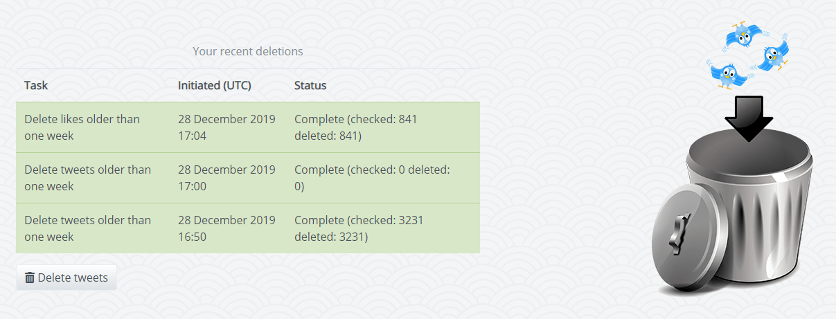This screenshot has height=319, width=836.
Task: Click the 'Your recent deletions' heading
Action: [248, 51]
